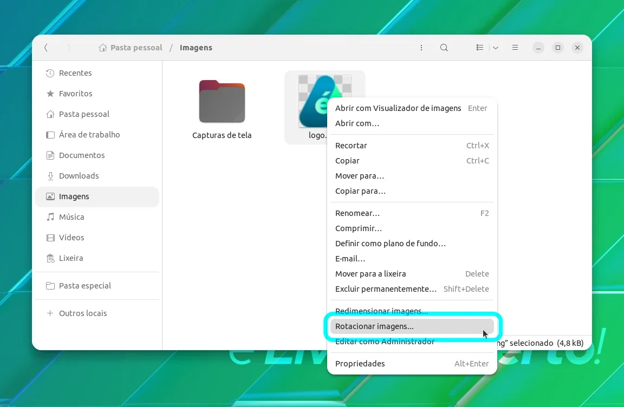This screenshot has width=624, height=407.
Task: Switch to list view icon
Action: click(x=479, y=48)
